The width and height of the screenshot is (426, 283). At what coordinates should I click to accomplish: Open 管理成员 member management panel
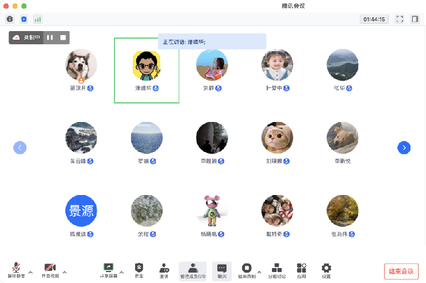tap(193, 270)
